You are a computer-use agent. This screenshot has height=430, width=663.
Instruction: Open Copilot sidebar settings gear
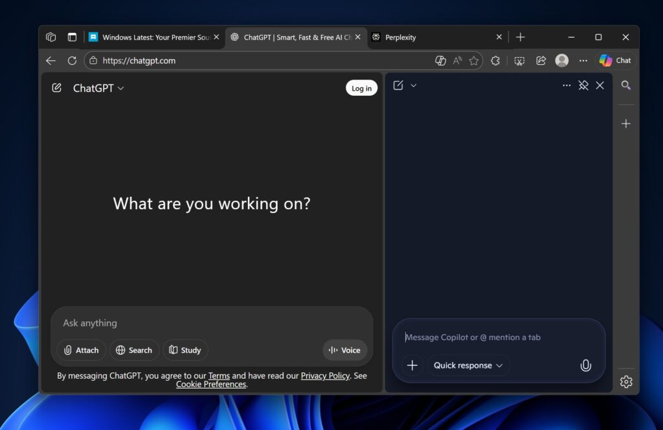tap(626, 381)
